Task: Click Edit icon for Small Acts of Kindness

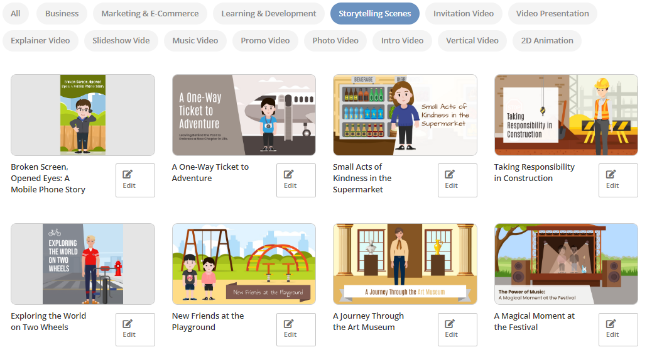Action: [x=457, y=180]
